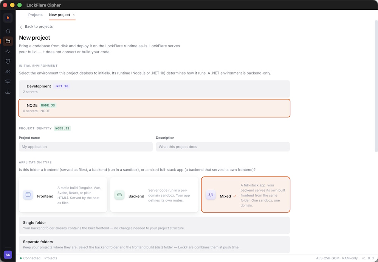
Task: Click the page vertical scrollbar
Action: coord(376,86)
